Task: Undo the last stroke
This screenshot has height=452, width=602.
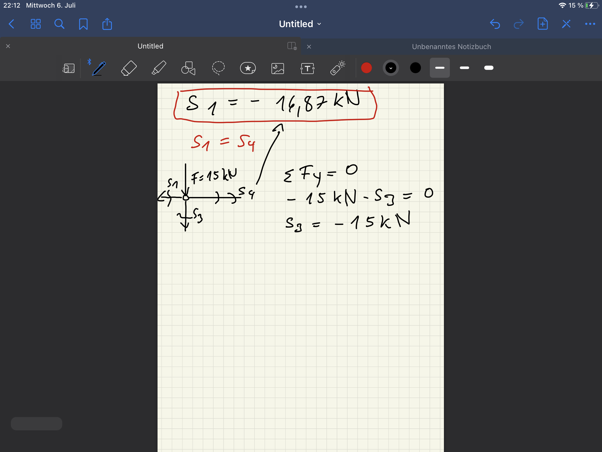Action: coord(495,24)
